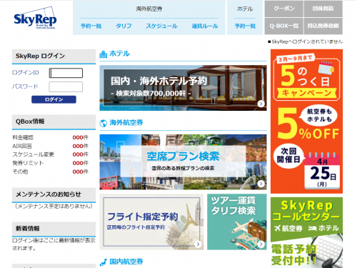Click the airplane icon beside 国内航空券 heading

[x=103, y=262]
